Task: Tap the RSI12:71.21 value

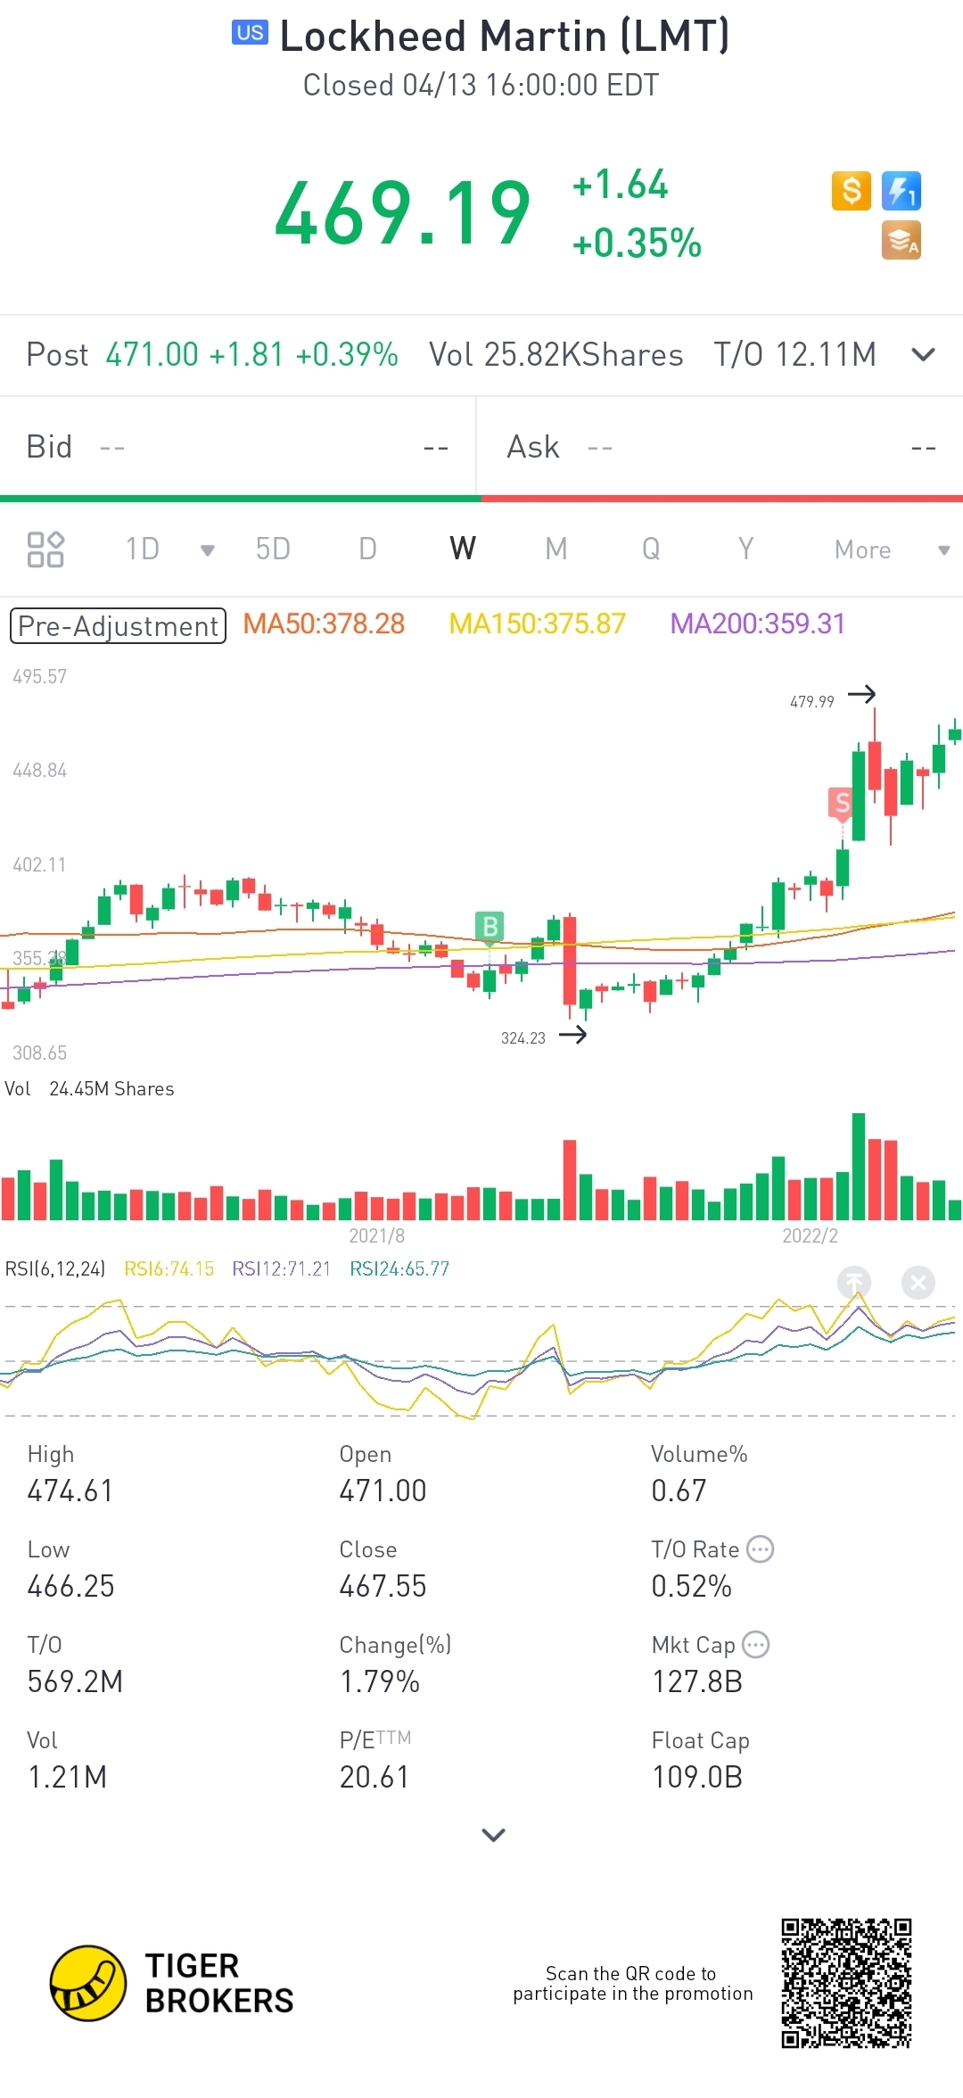Action: (x=281, y=1268)
